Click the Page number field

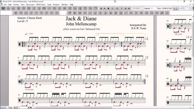(x=23, y=108)
